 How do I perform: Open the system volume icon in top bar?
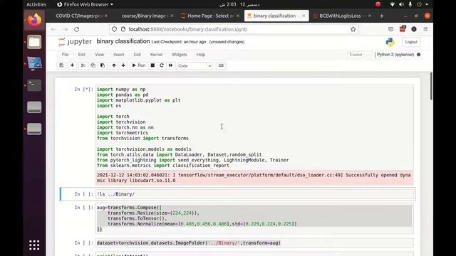pos(401,4)
